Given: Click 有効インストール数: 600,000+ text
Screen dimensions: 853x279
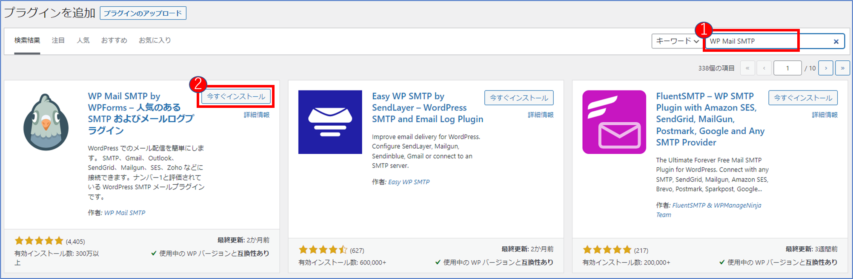Looking at the screenshot, I should pos(342,262).
